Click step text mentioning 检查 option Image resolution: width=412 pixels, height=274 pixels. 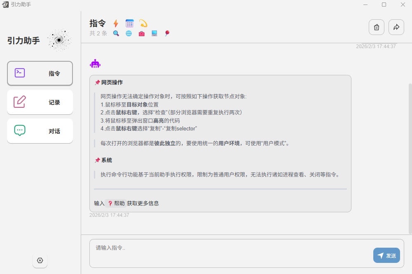tap(171, 112)
